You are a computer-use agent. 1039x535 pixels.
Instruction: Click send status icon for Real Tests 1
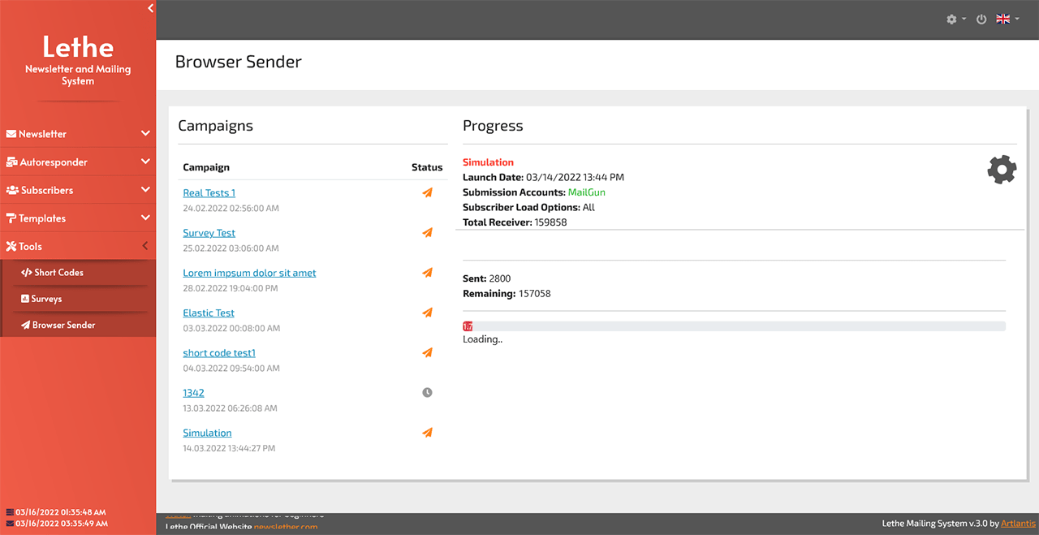click(x=427, y=192)
